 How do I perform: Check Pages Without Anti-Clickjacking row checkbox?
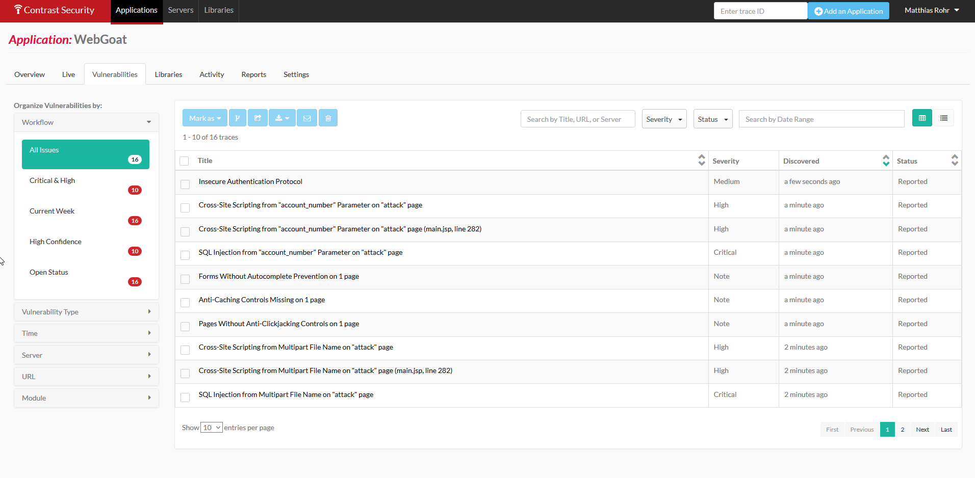185,326
